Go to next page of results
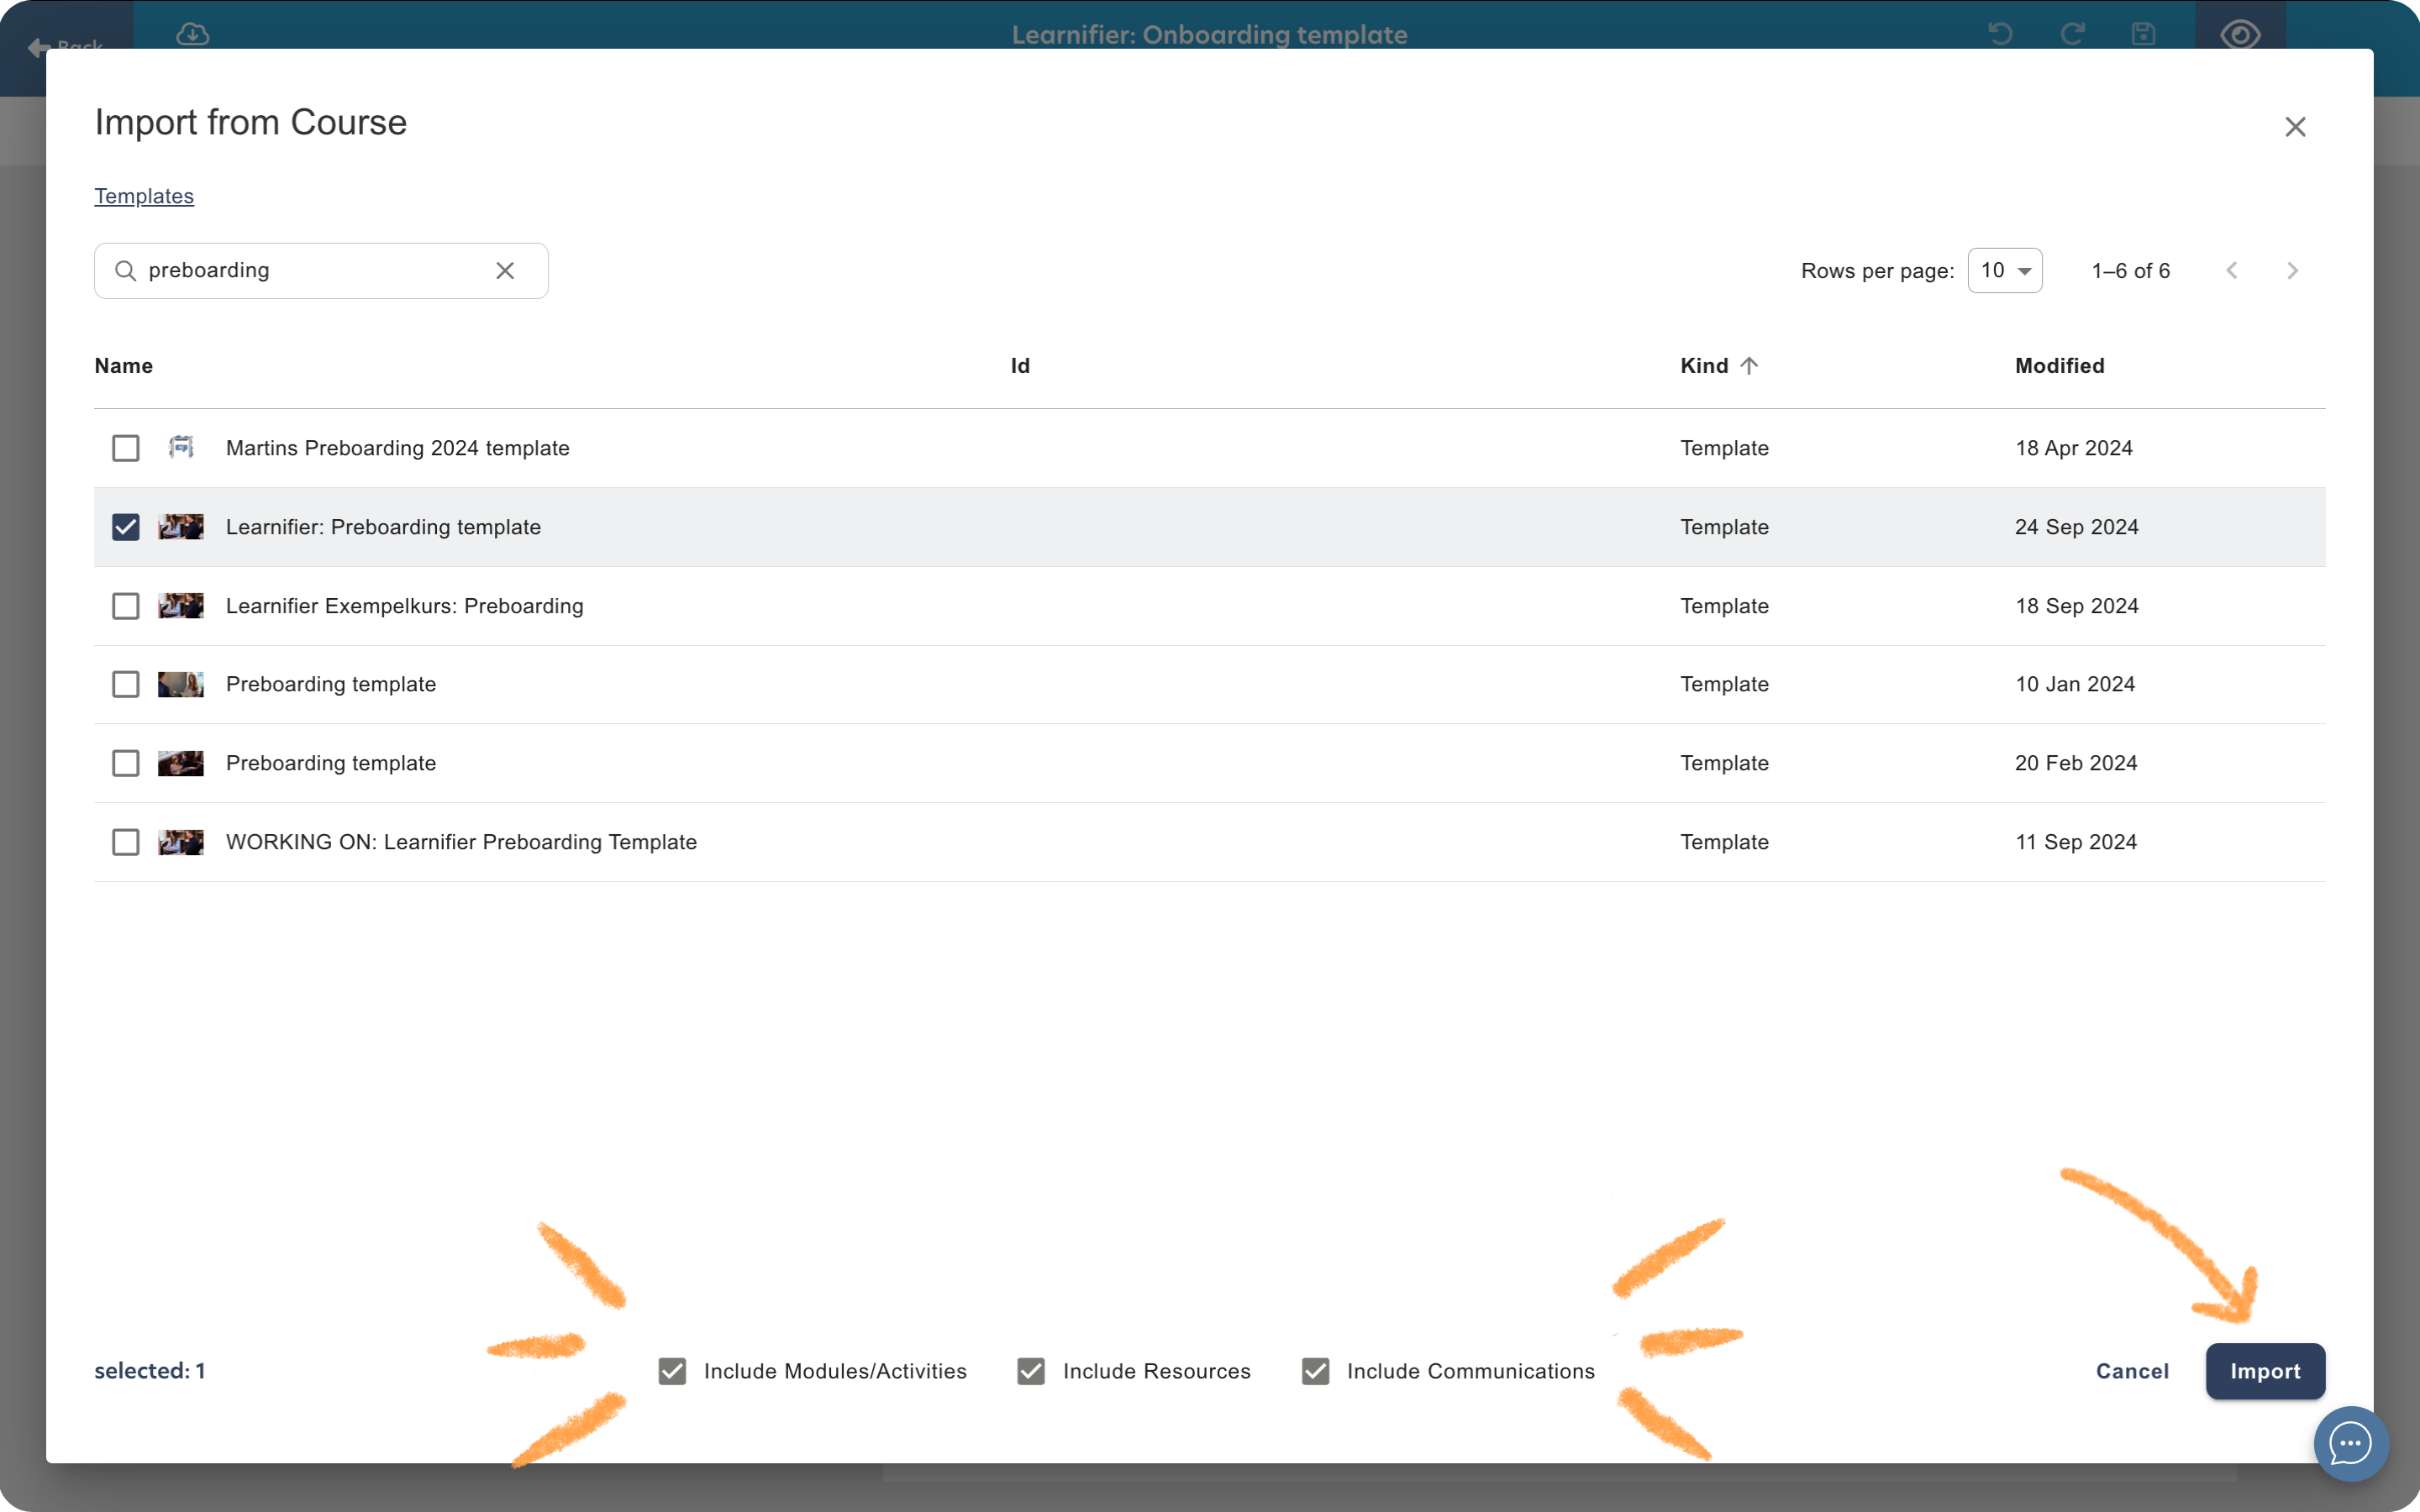This screenshot has width=2420, height=1512. [2292, 271]
